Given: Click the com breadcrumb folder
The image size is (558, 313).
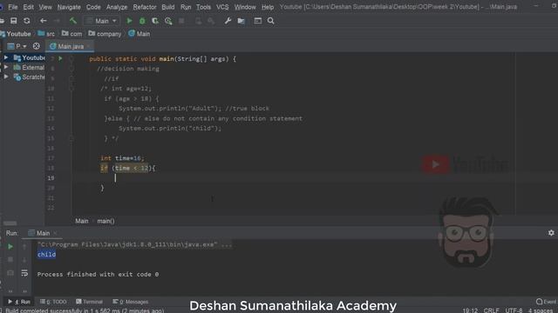Looking at the screenshot, I should click(x=71, y=34).
